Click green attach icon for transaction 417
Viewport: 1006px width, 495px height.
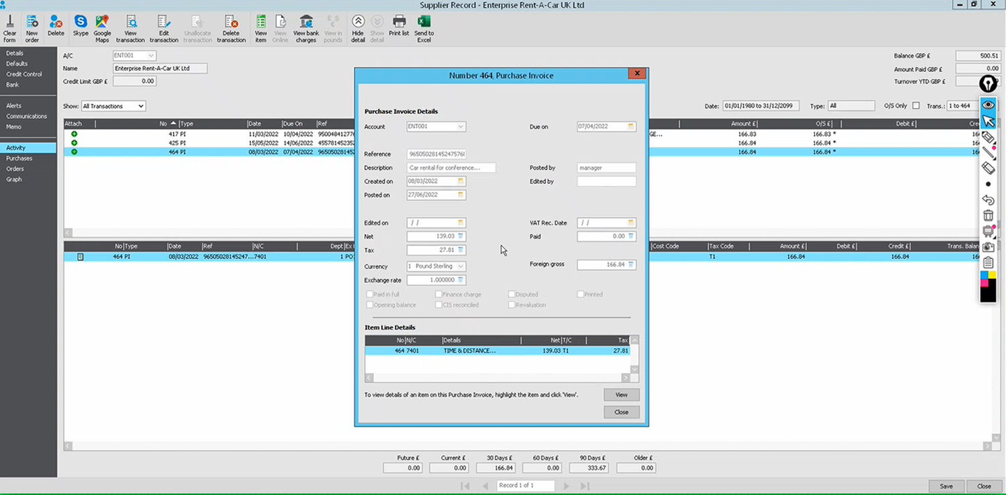tap(74, 134)
